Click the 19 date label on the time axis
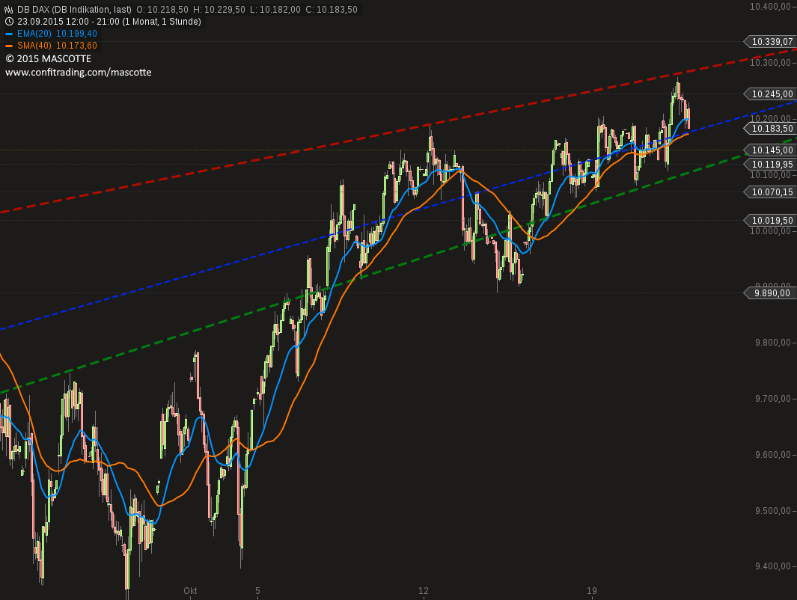This screenshot has height=600, width=797. [x=592, y=591]
